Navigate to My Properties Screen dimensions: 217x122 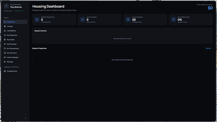click(15, 35)
